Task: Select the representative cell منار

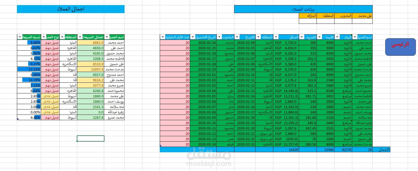Action: [226, 107]
